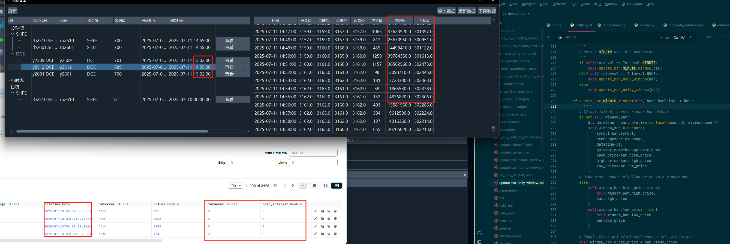
Task: Toggle Regex .* search option
Action: pos(690,37)
